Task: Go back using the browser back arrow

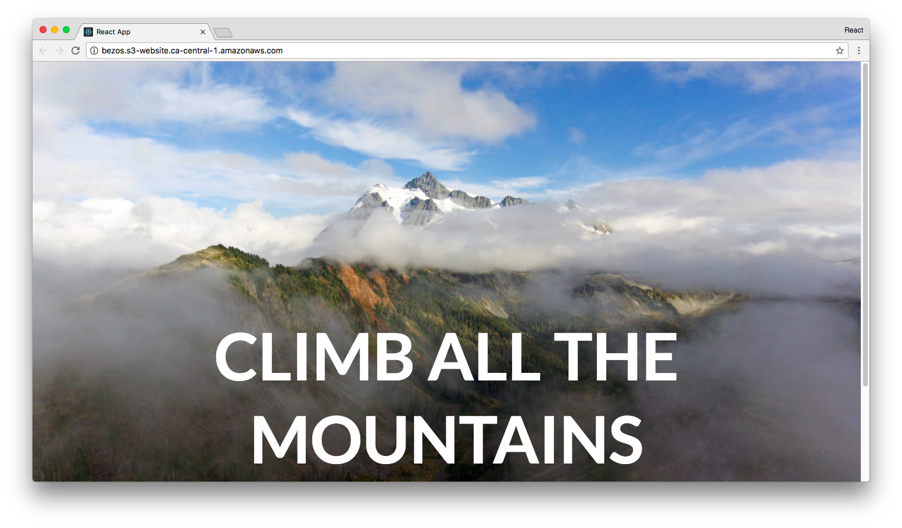Action: click(x=43, y=51)
